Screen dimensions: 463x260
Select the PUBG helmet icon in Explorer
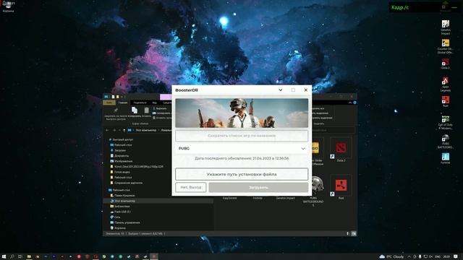[x=317, y=186]
